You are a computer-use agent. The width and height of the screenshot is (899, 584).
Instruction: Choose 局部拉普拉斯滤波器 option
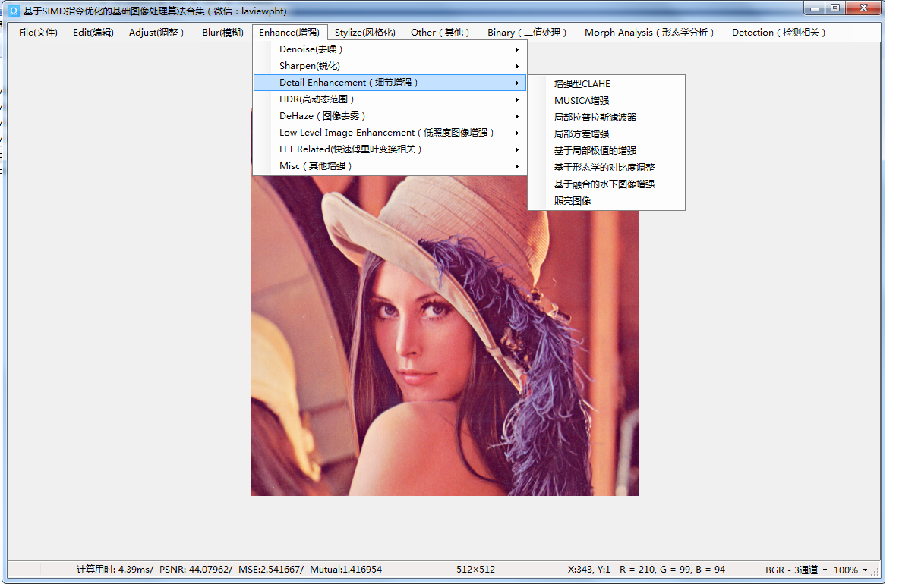pyautogui.click(x=606, y=117)
